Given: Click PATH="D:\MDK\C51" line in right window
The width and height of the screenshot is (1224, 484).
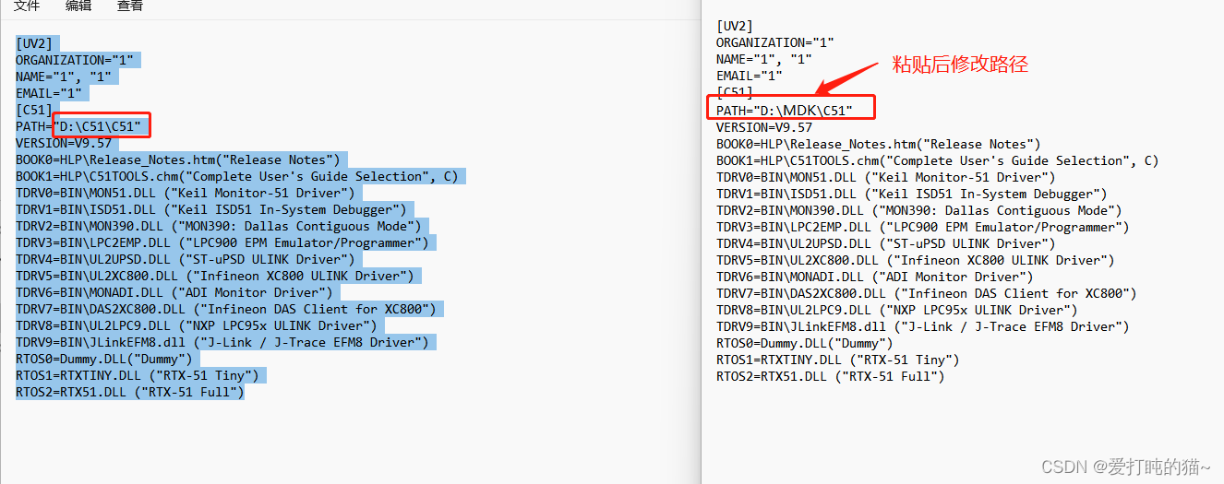Looking at the screenshot, I should click(784, 111).
